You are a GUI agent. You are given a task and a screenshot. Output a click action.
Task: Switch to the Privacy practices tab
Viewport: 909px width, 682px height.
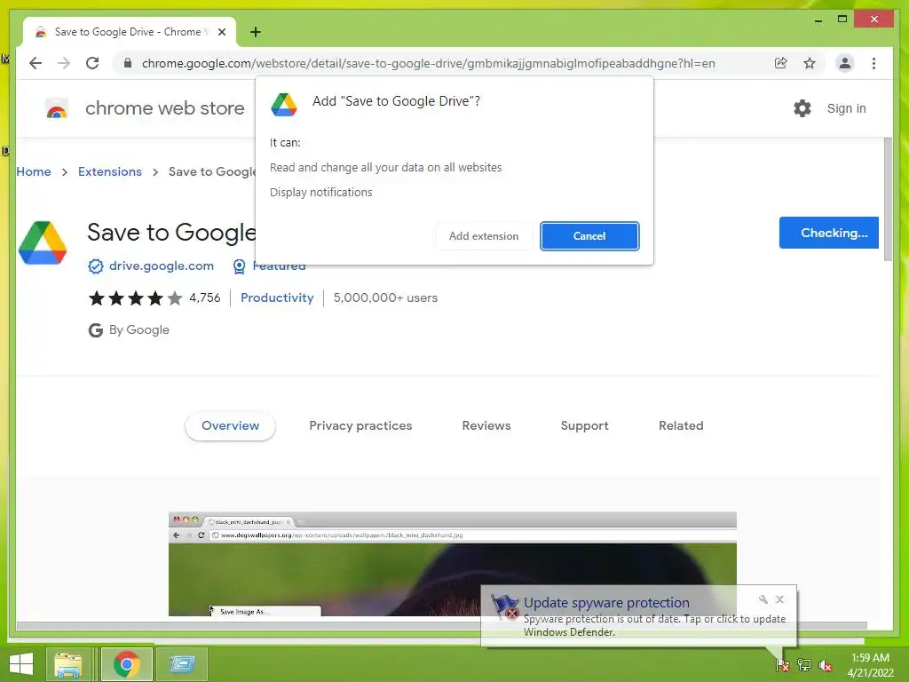click(x=360, y=425)
